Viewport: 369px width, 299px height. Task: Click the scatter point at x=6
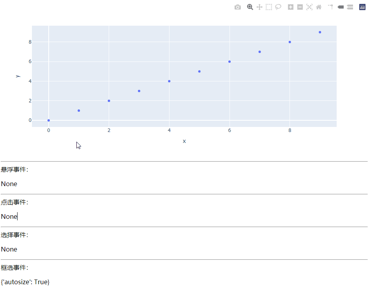(230, 62)
